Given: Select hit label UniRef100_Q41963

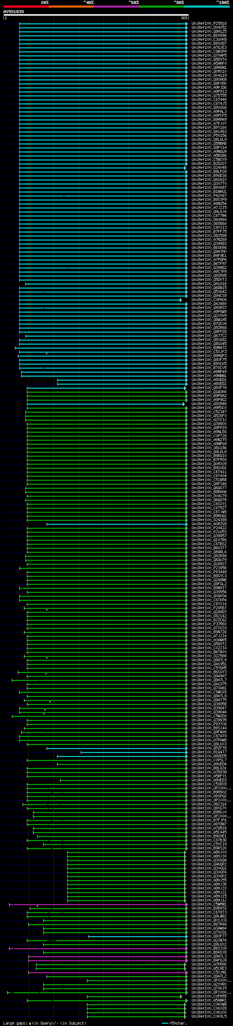Looking at the screenshot, I should pyautogui.click(x=209, y=132).
